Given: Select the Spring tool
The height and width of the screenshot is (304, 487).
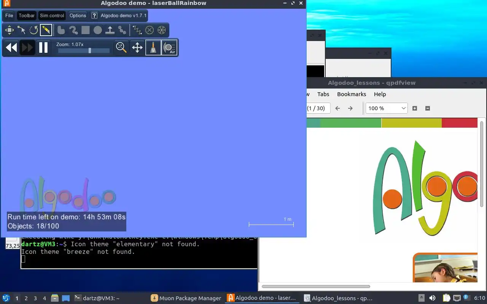Looking at the screenshot, I should [x=137, y=30].
